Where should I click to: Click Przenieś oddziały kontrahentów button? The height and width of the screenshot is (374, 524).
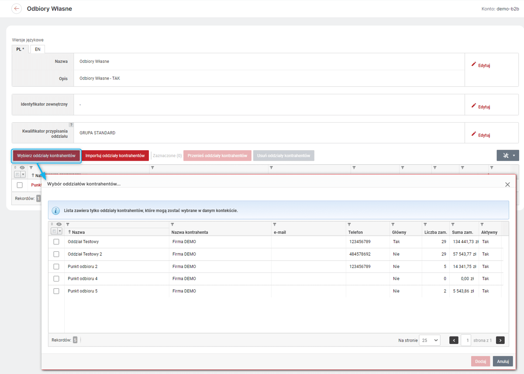tap(217, 156)
